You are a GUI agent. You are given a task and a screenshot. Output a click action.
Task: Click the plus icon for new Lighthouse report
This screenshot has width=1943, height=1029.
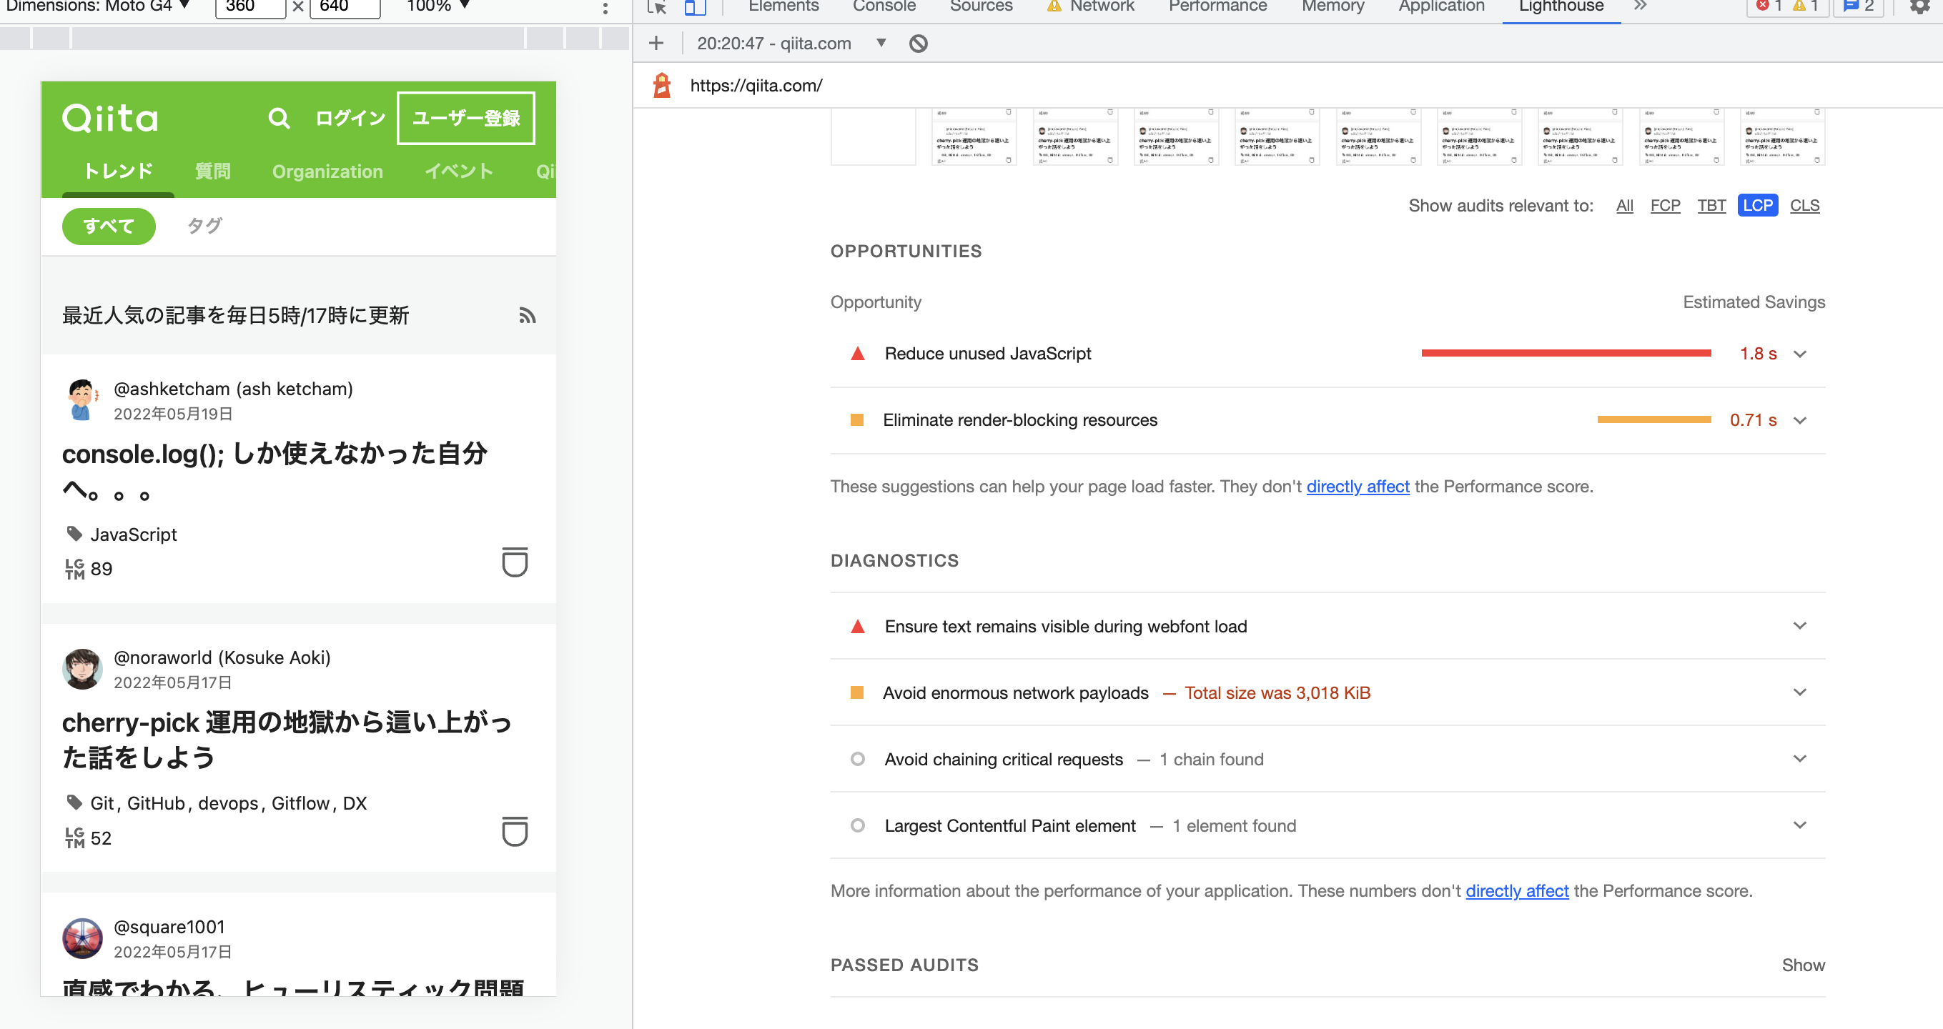(656, 44)
